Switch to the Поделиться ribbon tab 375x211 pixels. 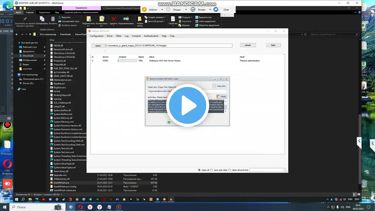coord(44,13)
